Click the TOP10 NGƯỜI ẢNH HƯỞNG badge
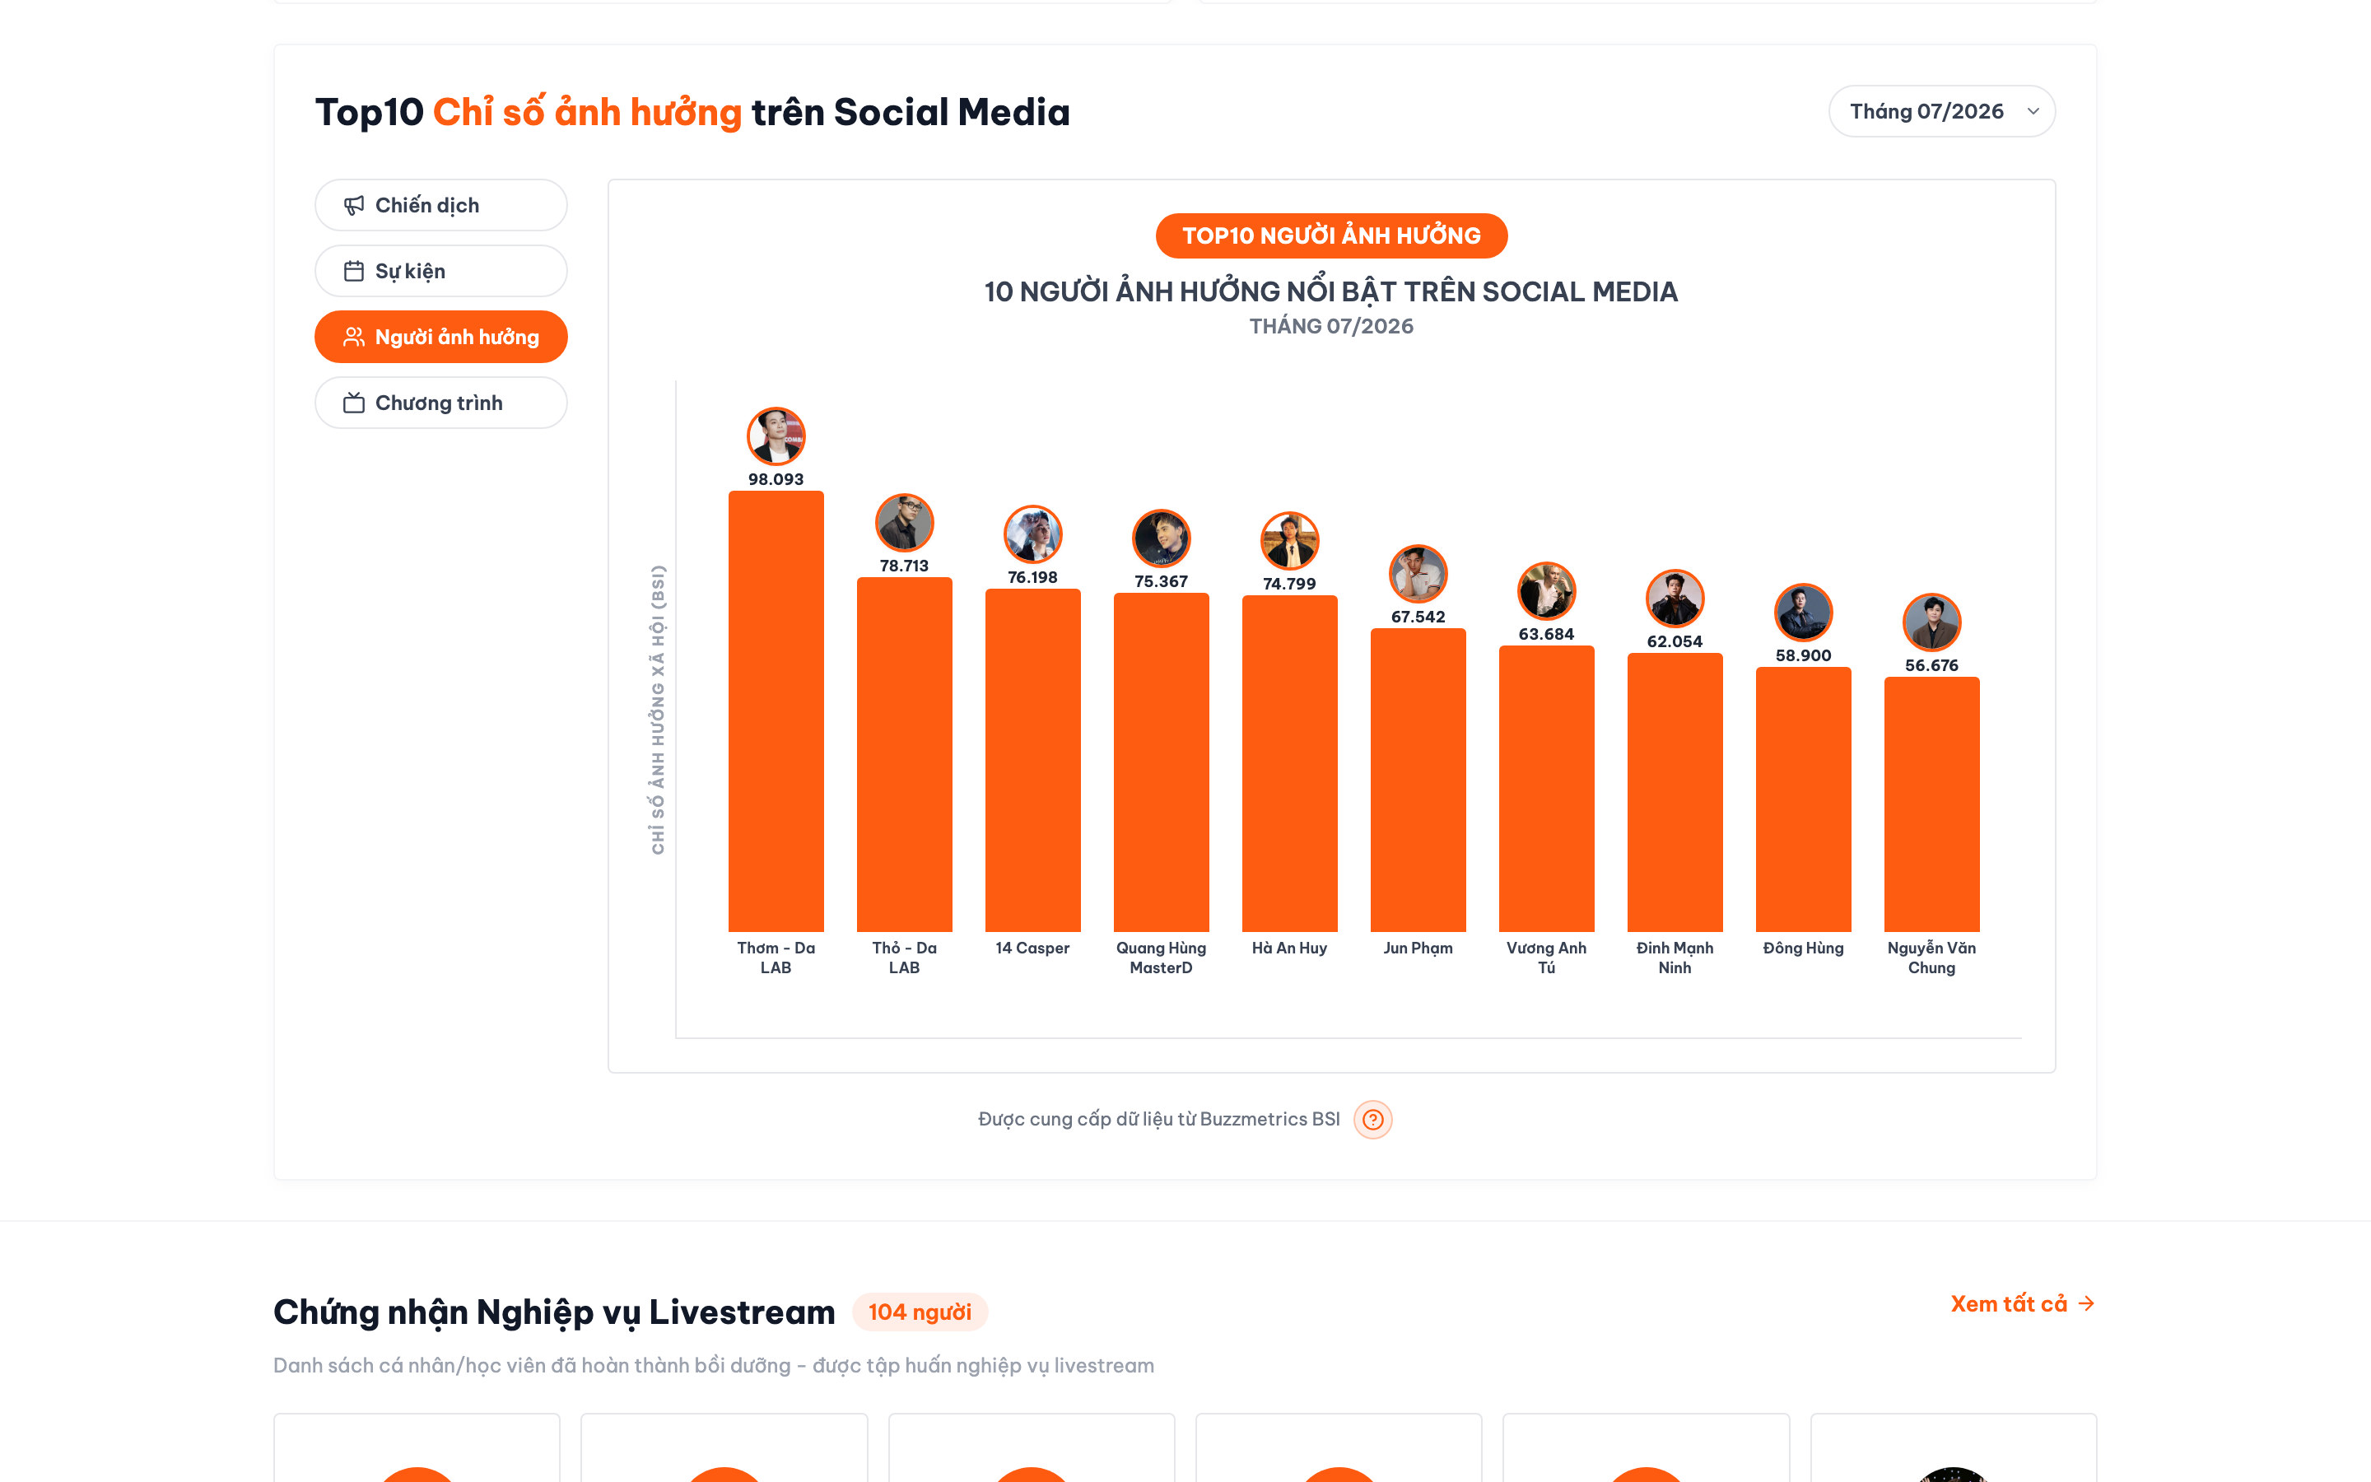2371x1482 pixels. click(x=1331, y=236)
